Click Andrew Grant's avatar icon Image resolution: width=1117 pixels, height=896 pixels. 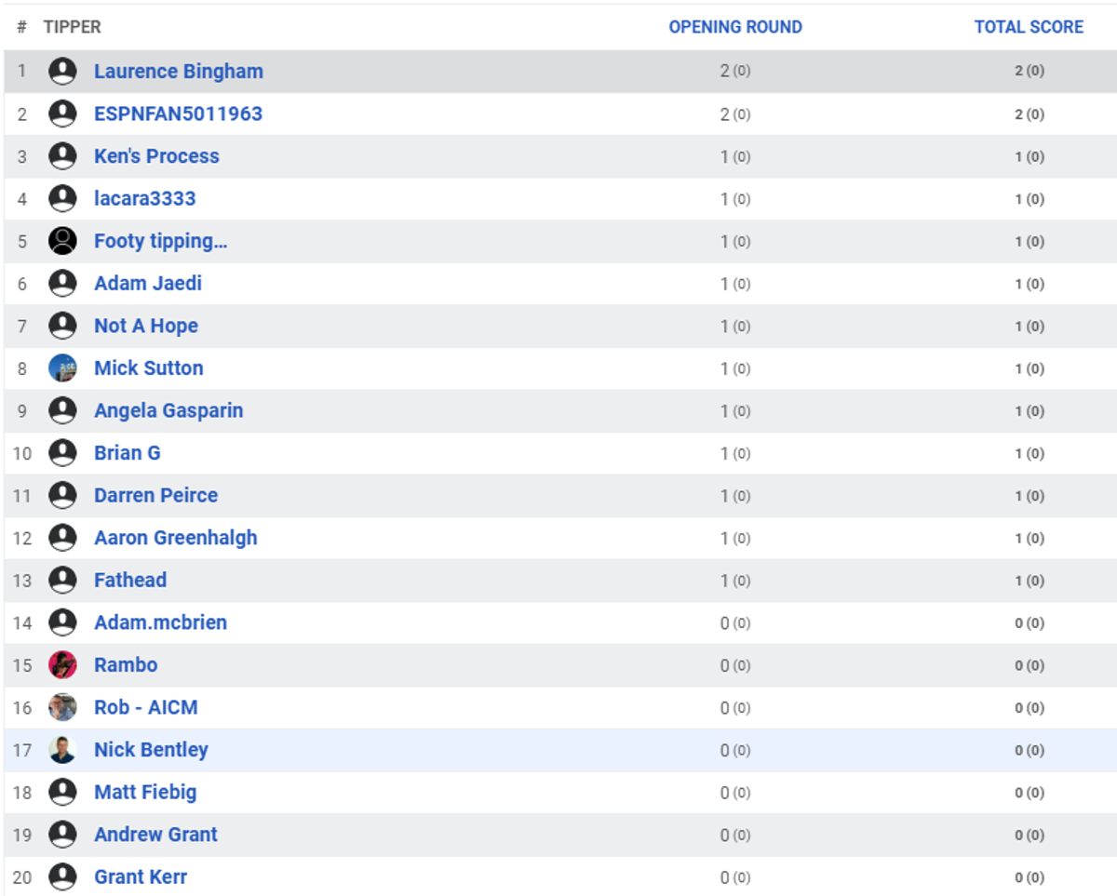[x=62, y=835]
